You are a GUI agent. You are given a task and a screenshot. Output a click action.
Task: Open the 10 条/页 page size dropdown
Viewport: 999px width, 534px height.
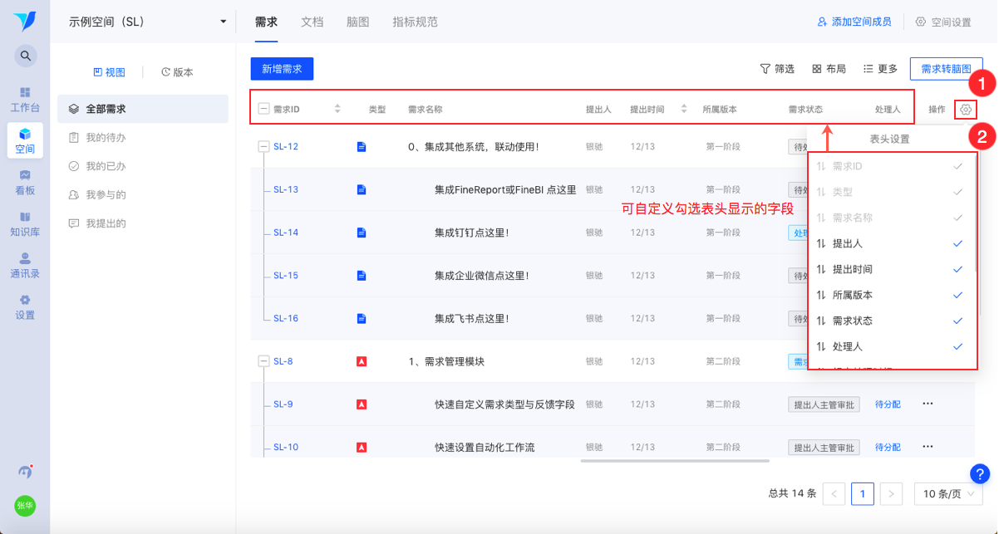pyautogui.click(x=948, y=494)
